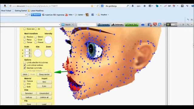Image resolution: width=194 pixels, height=109 pixels.
Task: Reload the page with the refresh icon
Action: 98,6
